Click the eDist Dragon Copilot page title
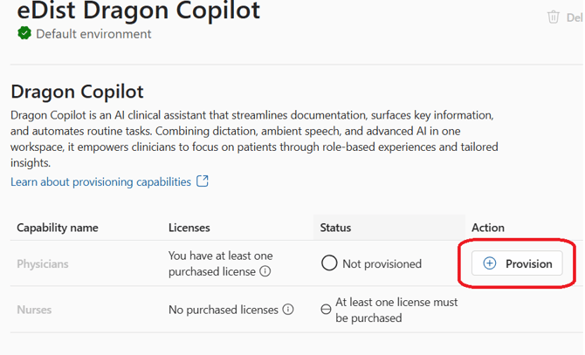The image size is (585, 355). (x=138, y=11)
